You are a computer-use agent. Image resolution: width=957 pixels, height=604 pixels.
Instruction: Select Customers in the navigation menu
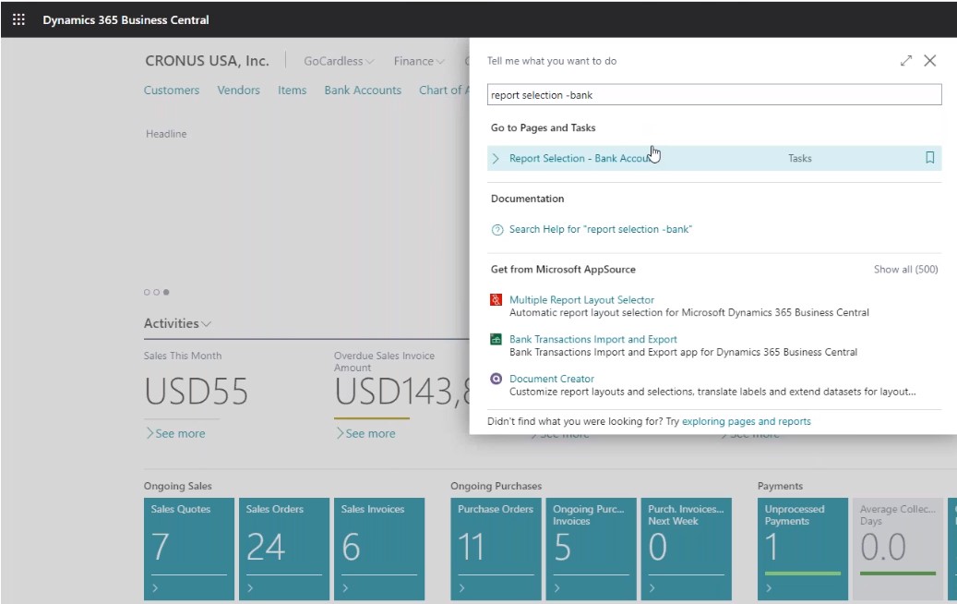click(172, 90)
